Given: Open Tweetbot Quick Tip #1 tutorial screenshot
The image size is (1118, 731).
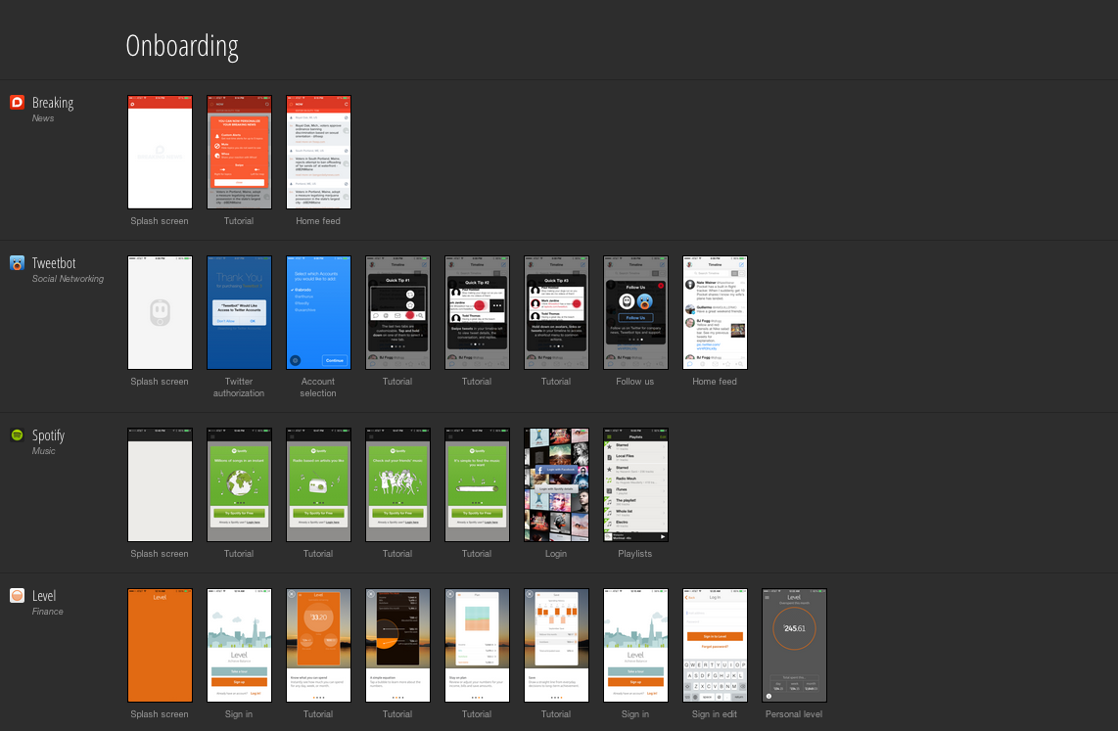Looking at the screenshot, I should point(397,312).
